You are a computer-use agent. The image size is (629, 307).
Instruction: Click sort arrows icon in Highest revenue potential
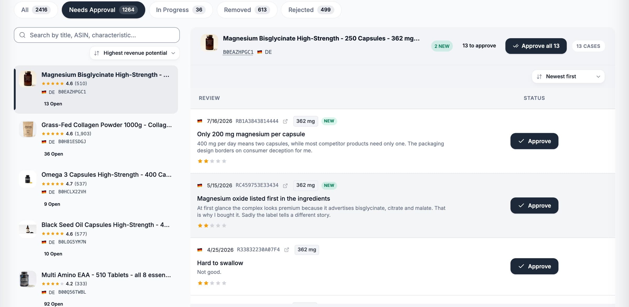pyautogui.click(x=97, y=53)
